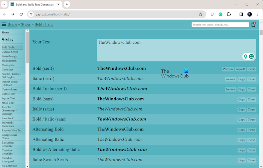Select Slashthrough style in sidebar

(9, 61)
